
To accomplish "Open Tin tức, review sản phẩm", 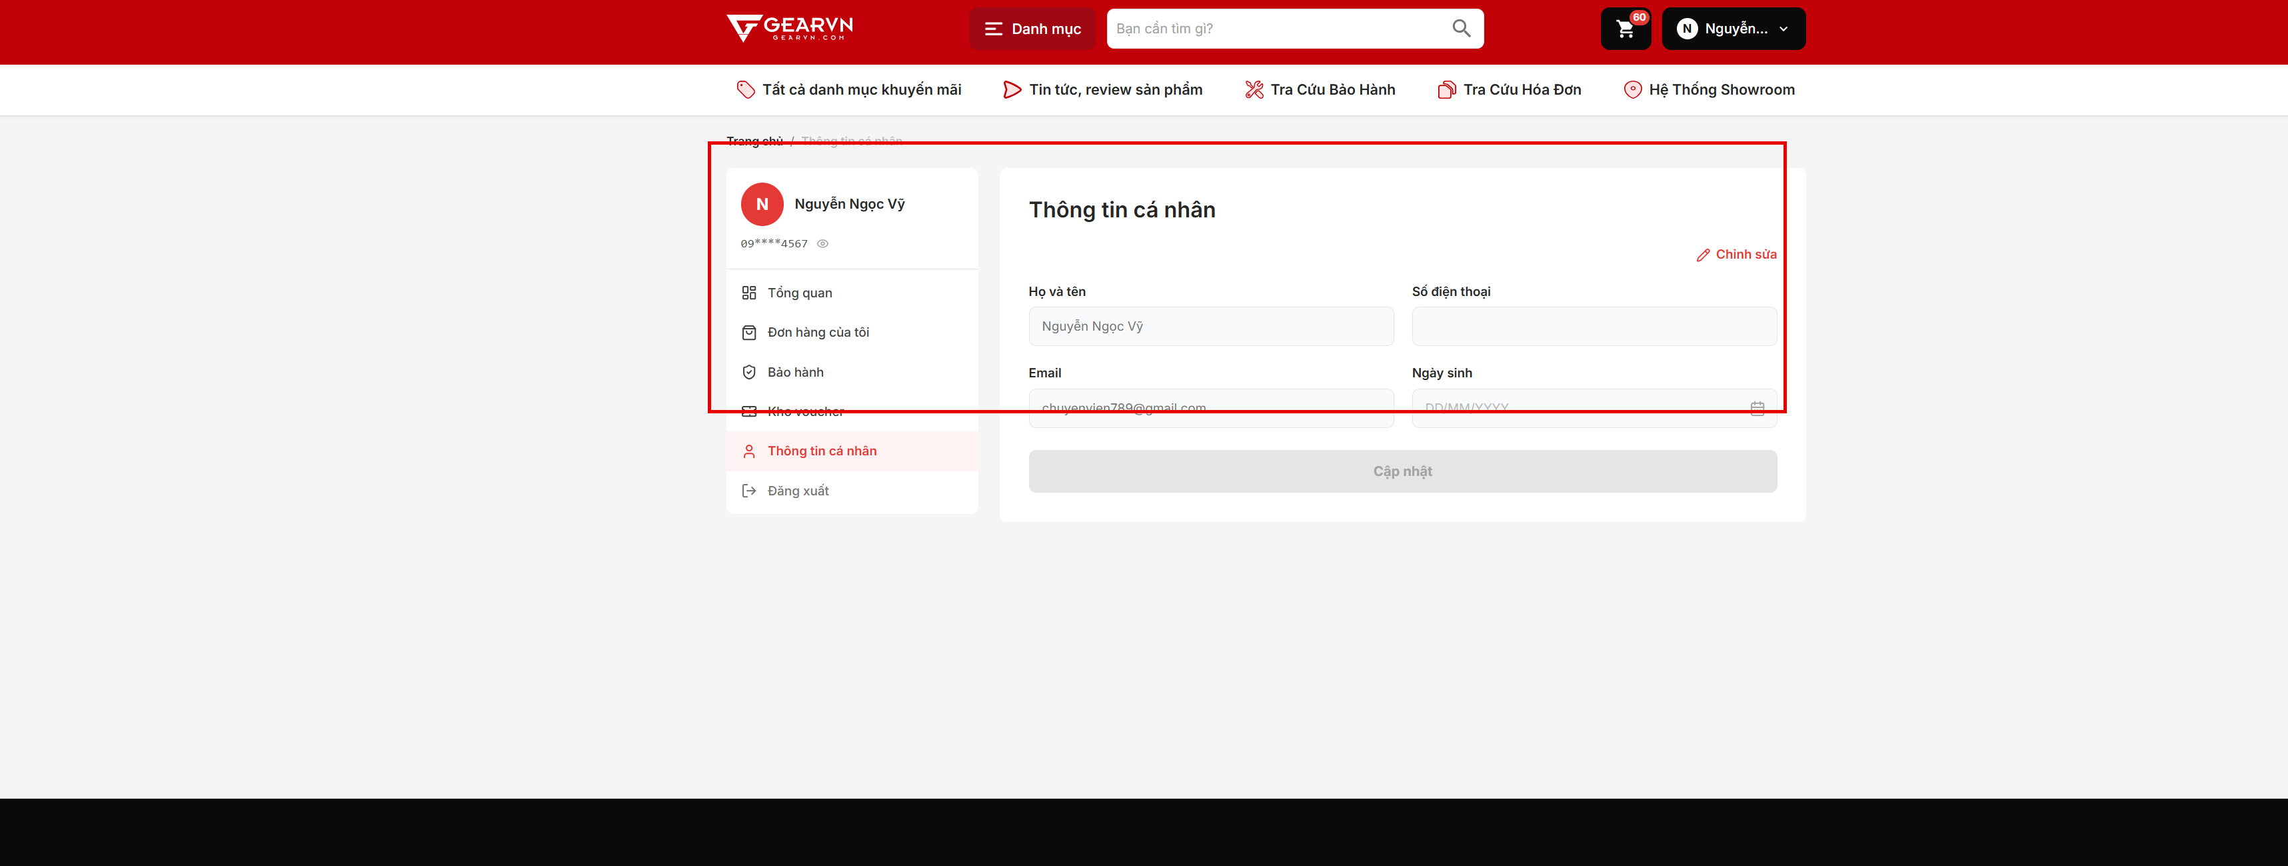I will click(1102, 90).
